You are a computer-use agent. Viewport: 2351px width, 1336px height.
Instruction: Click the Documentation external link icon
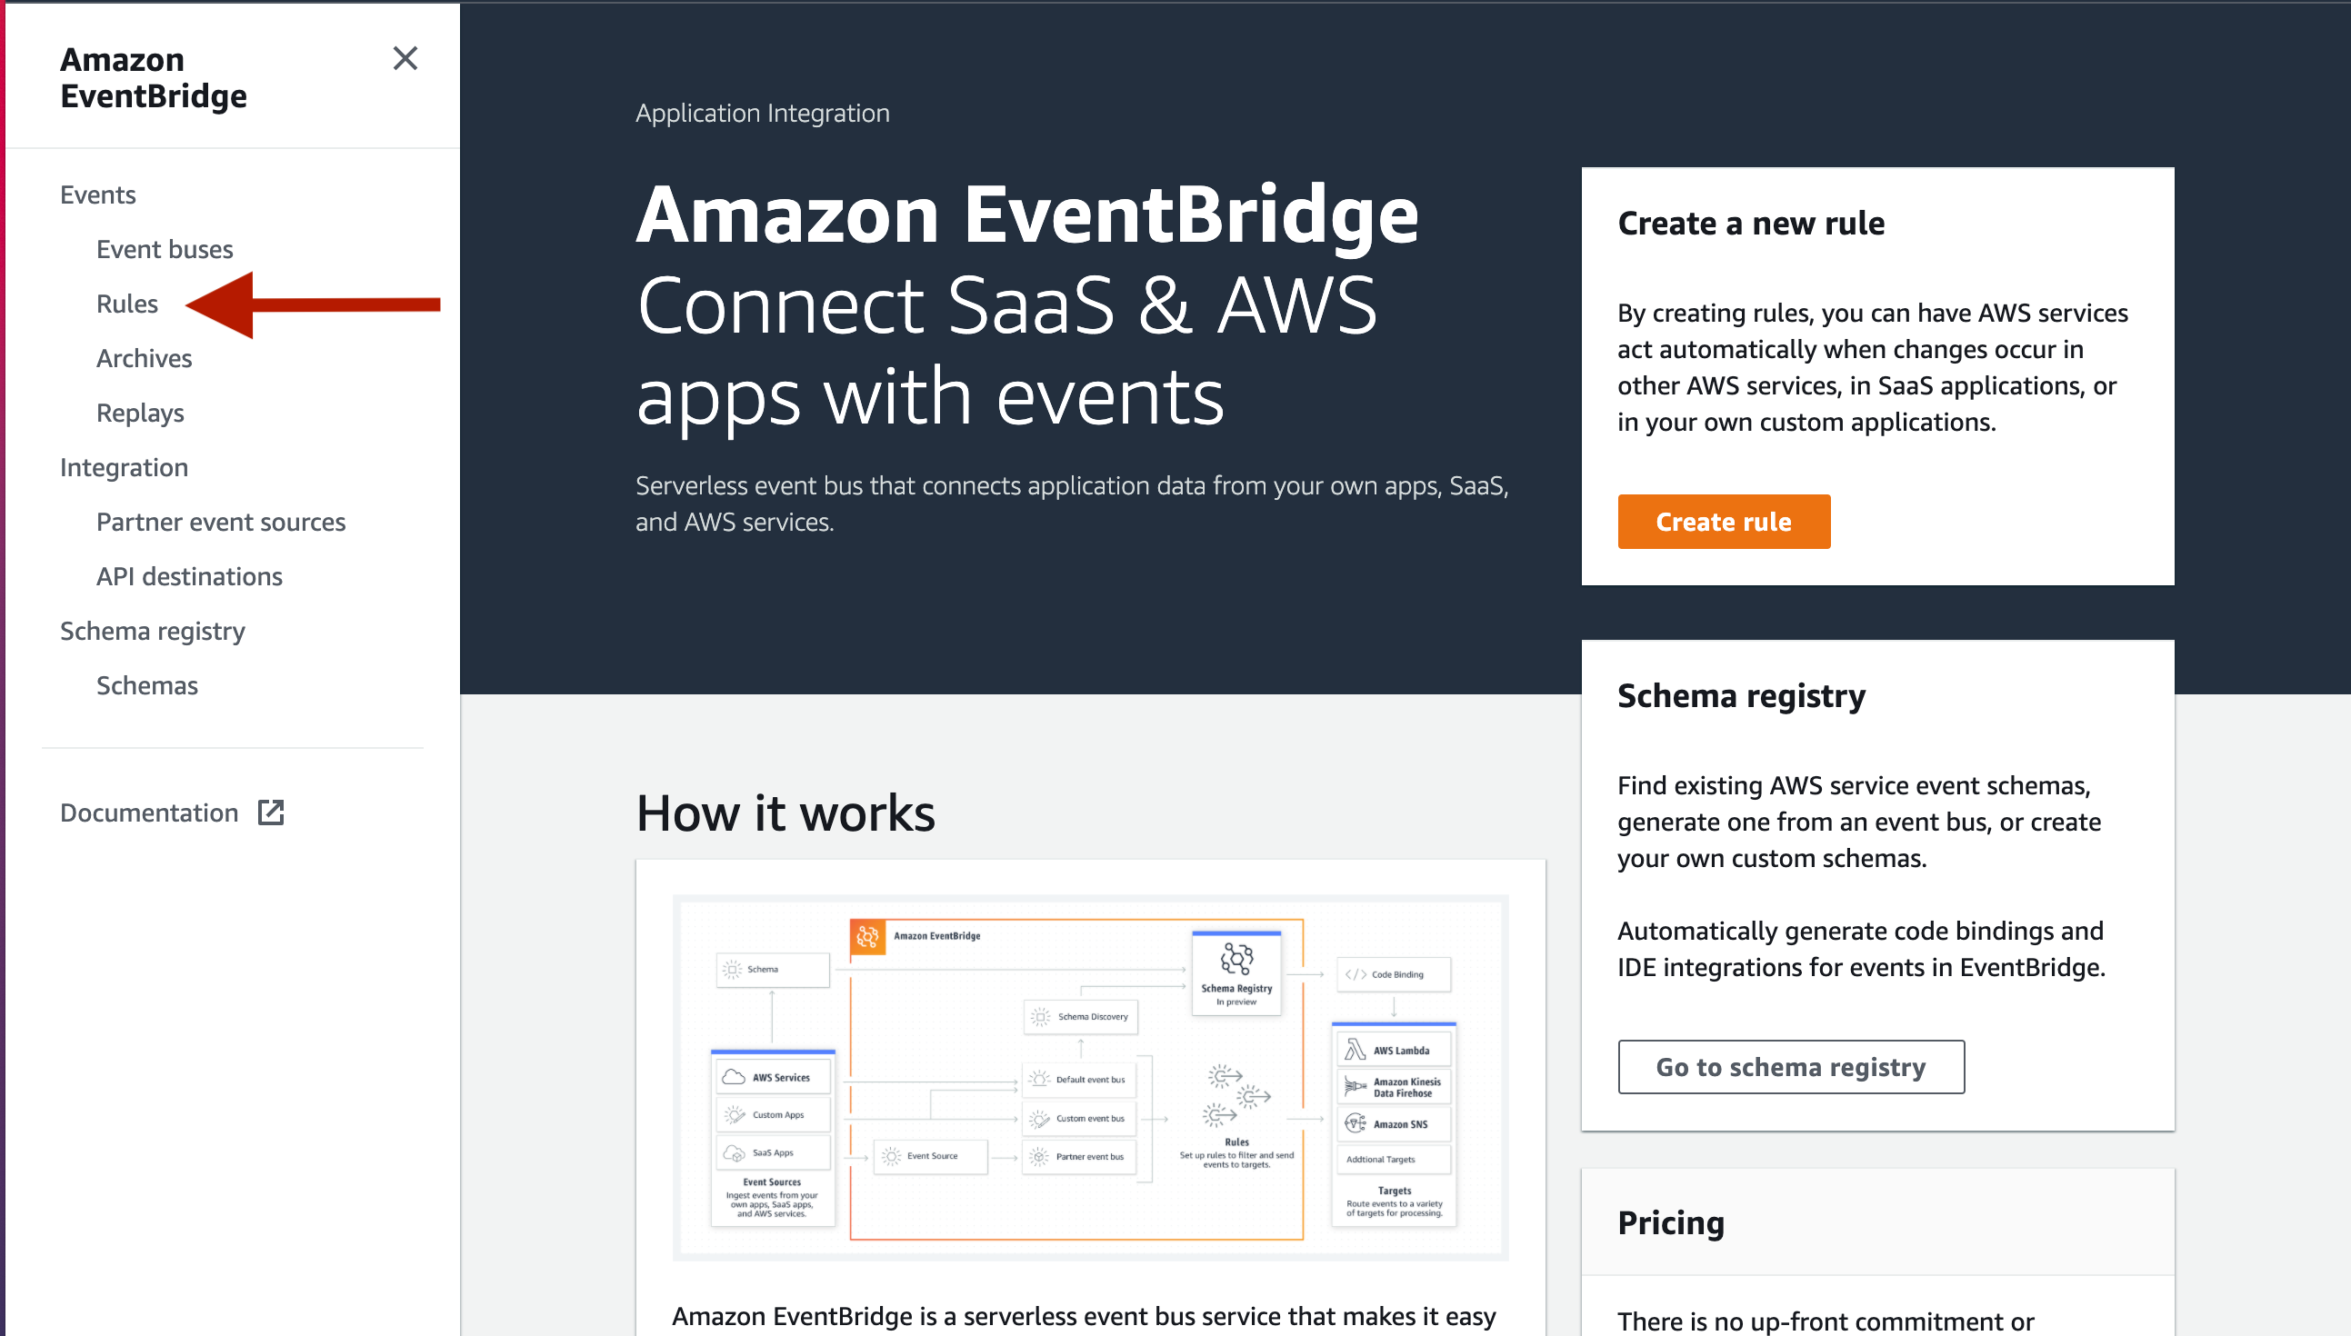point(270,813)
